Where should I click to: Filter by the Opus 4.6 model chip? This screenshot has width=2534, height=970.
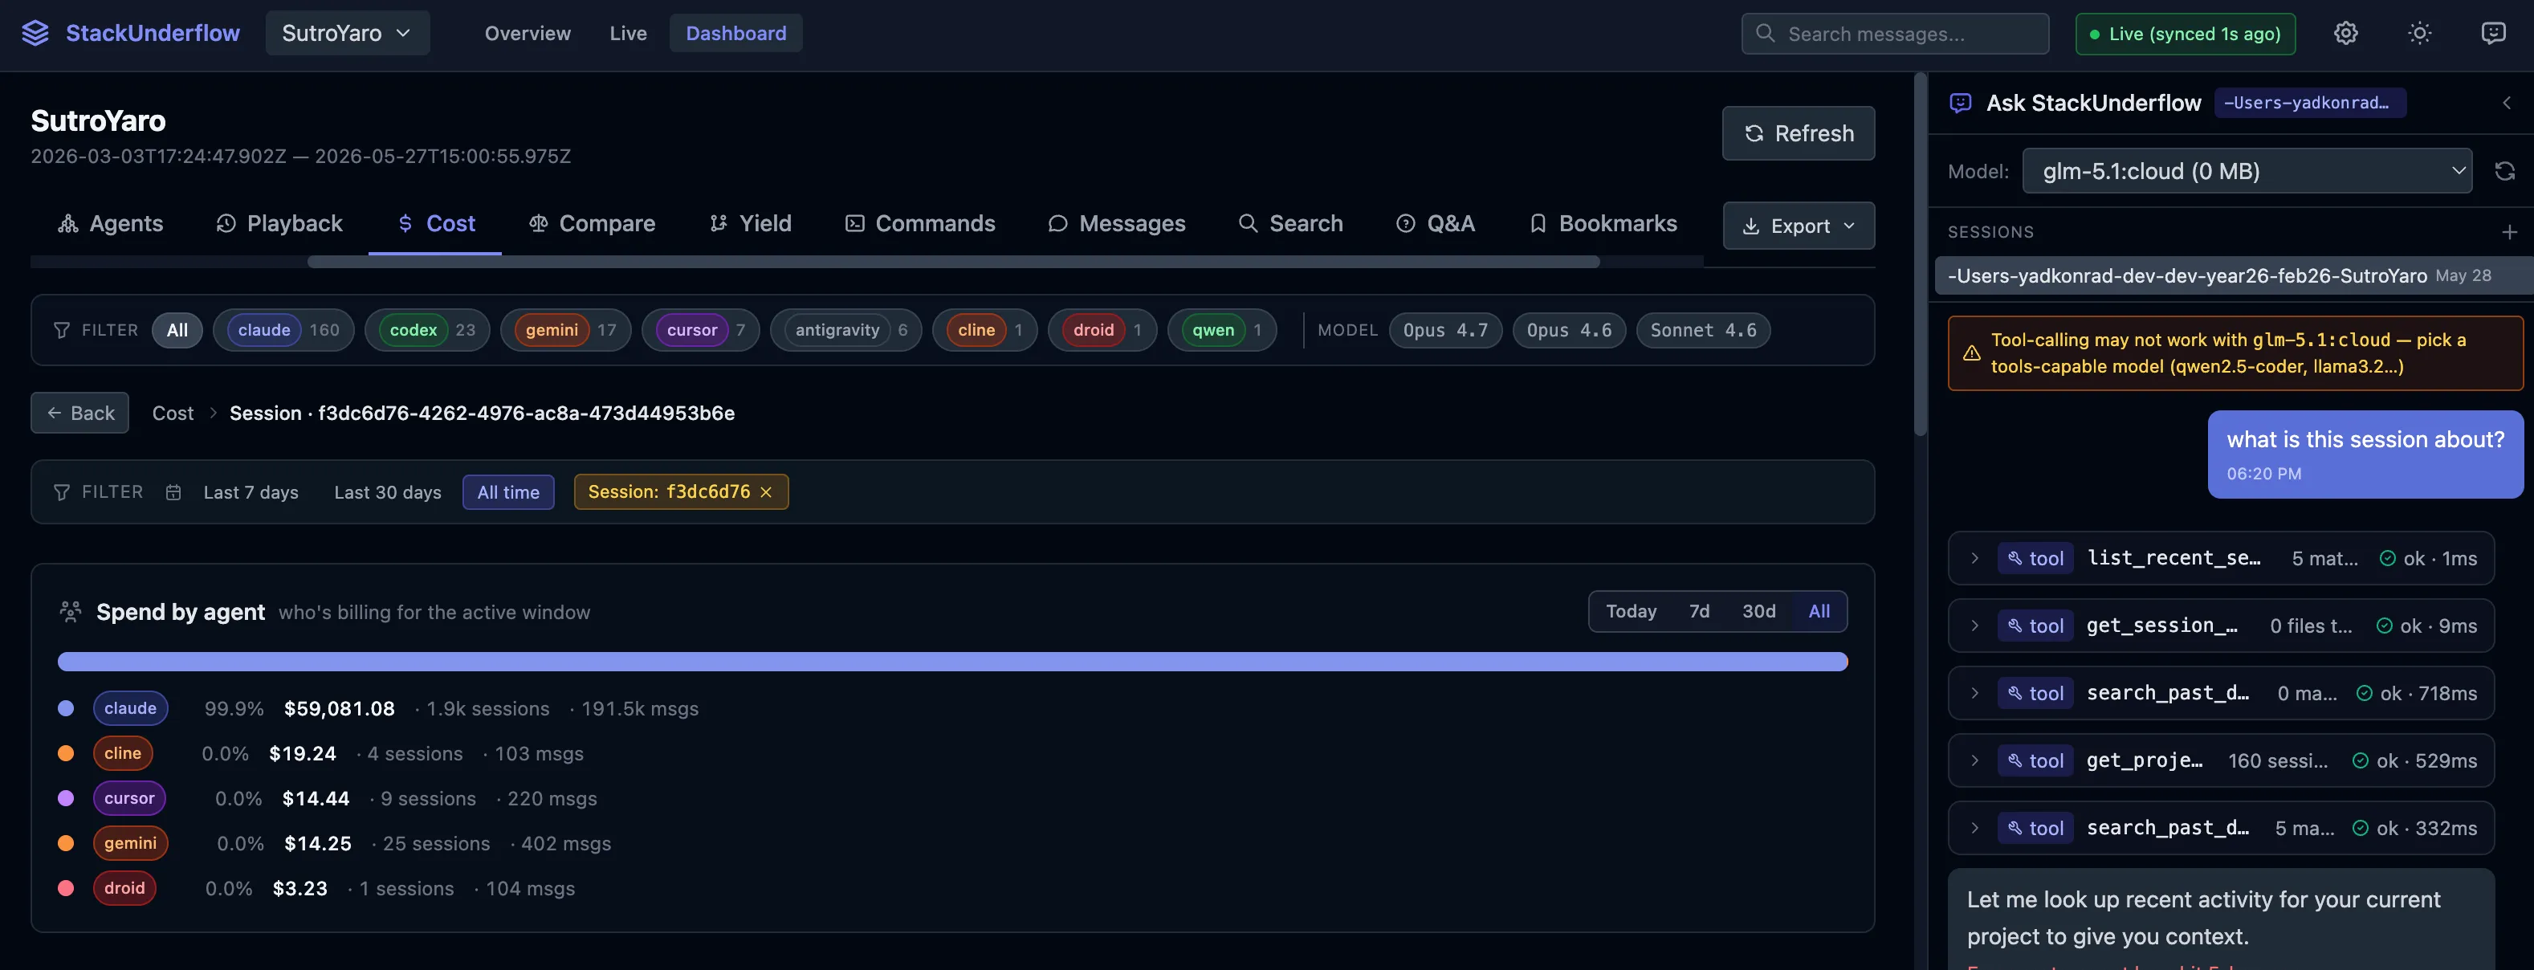tap(1569, 331)
